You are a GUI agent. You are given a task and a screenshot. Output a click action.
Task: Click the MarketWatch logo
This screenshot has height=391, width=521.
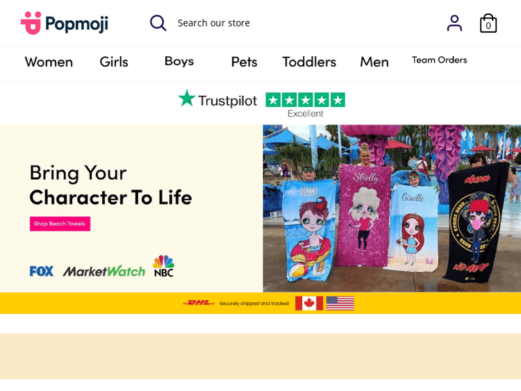pos(104,272)
